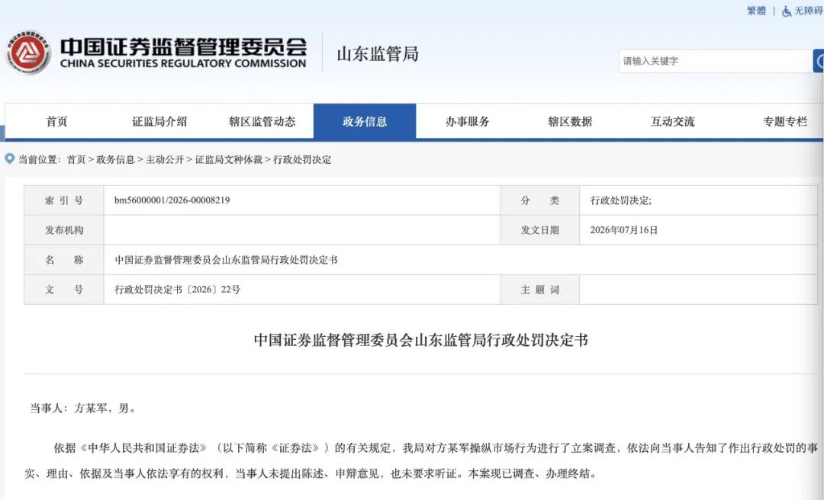824x500 pixels.
Task: Click the centered document title heading
Action: tap(420, 341)
